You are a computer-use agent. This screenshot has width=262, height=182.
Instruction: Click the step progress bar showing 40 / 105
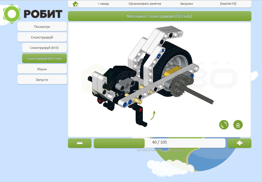(159, 143)
